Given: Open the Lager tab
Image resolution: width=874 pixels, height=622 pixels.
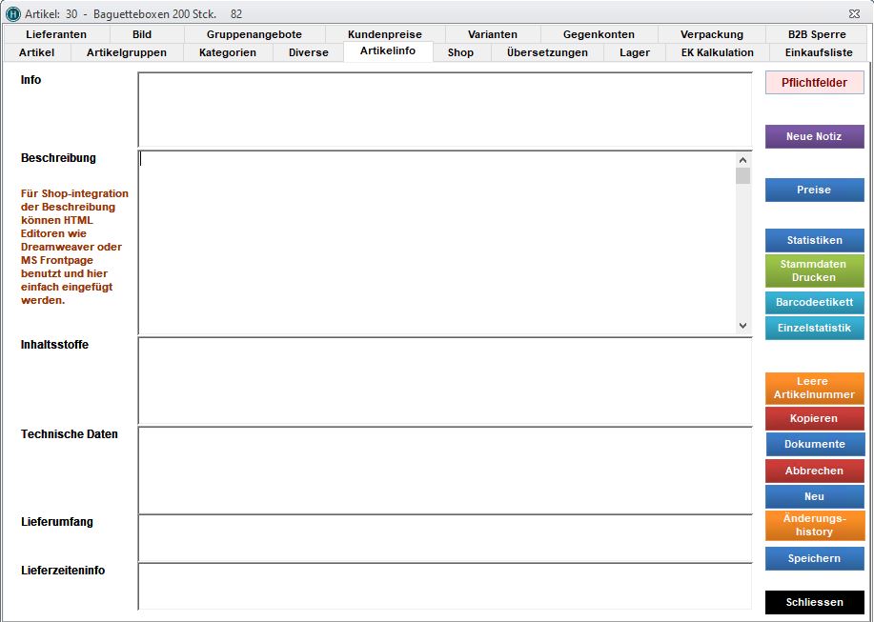Looking at the screenshot, I should pyautogui.click(x=634, y=52).
